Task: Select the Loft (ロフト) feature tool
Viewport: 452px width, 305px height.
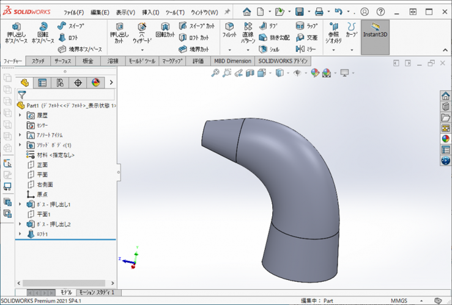Action: tap(69, 37)
